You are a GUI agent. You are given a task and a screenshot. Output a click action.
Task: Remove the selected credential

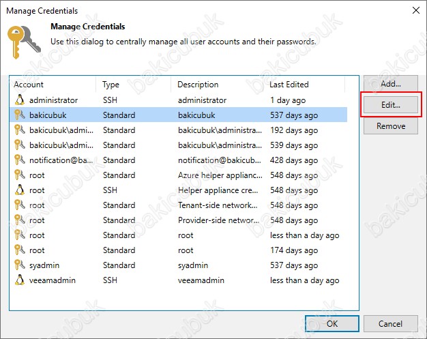pyautogui.click(x=391, y=126)
